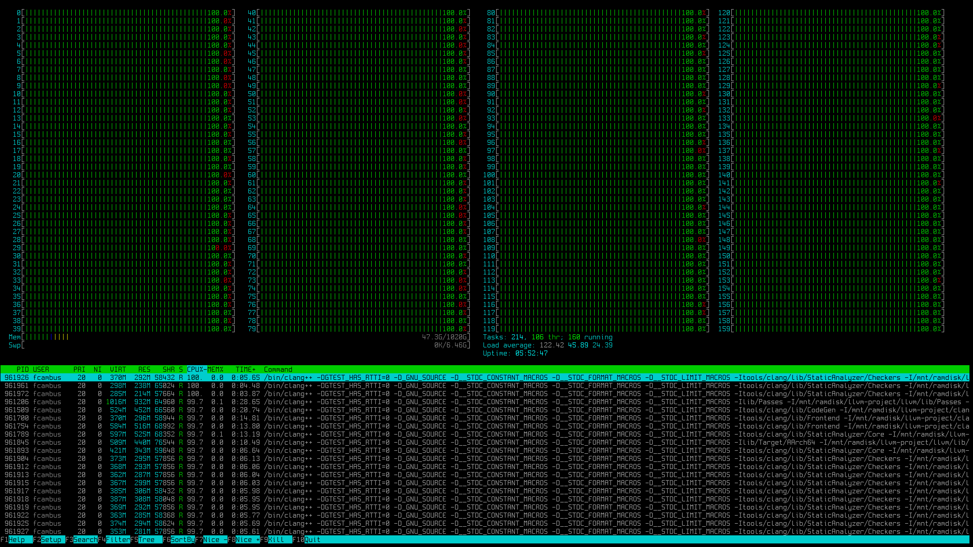Click the 1016M VIRT value
The width and height of the screenshot is (973, 547).
(x=116, y=402)
